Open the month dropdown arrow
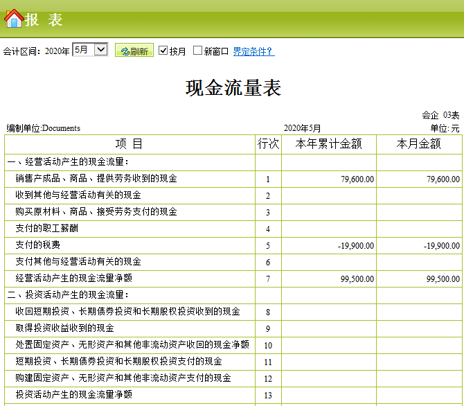This screenshot has width=464, height=406. (x=101, y=49)
